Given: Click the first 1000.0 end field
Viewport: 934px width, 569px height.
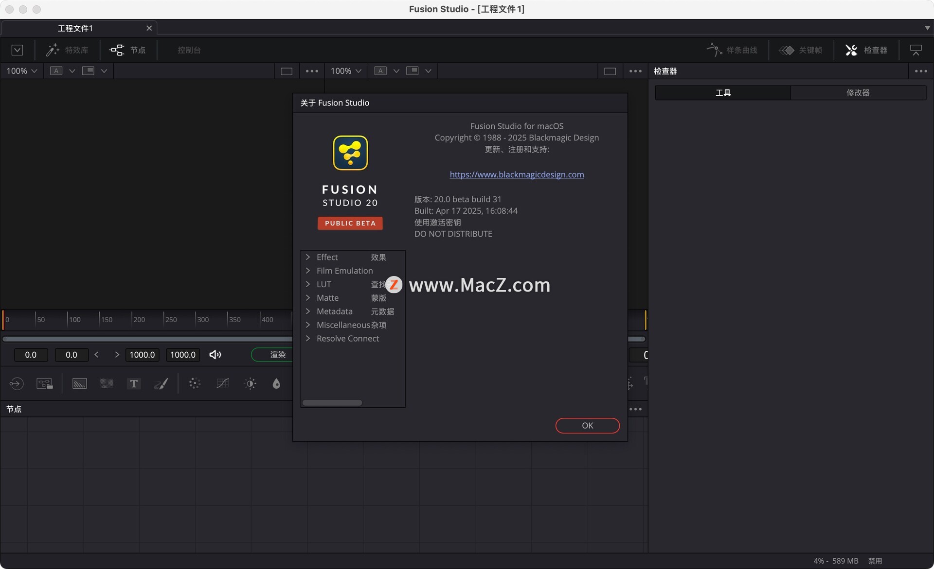Looking at the screenshot, I should (142, 355).
